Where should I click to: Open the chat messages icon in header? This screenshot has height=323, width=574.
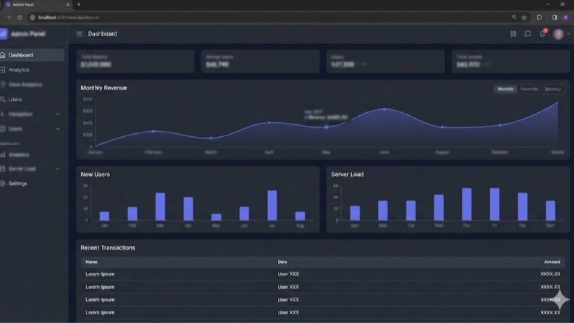528,34
